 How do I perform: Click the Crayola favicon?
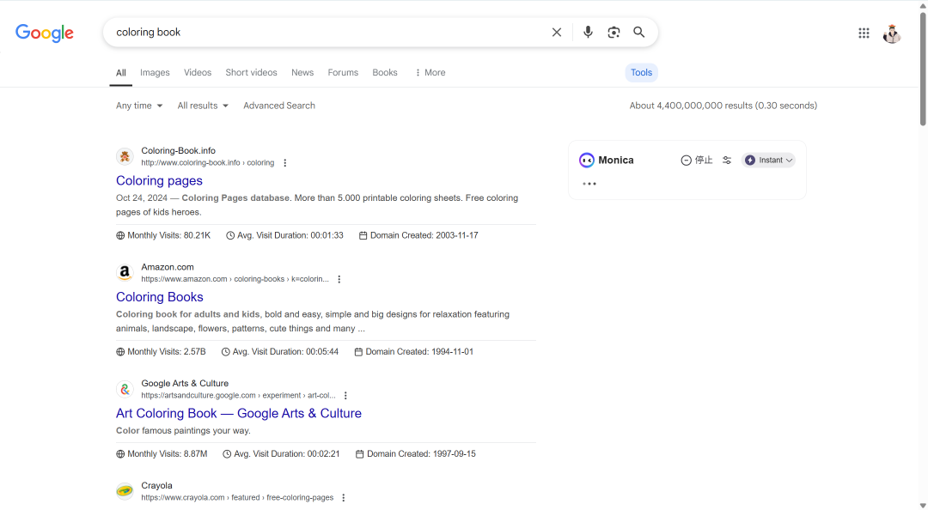pyautogui.click(x=125, y=491)
